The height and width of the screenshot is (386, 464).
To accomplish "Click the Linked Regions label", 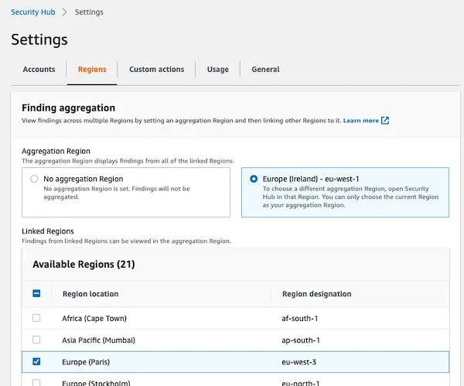I will [x=48, y=231].
